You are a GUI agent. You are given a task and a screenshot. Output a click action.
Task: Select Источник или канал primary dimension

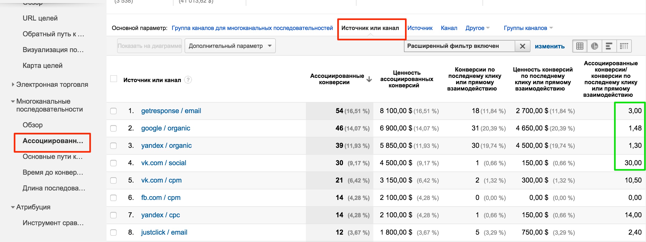click(x=370, y=28)
